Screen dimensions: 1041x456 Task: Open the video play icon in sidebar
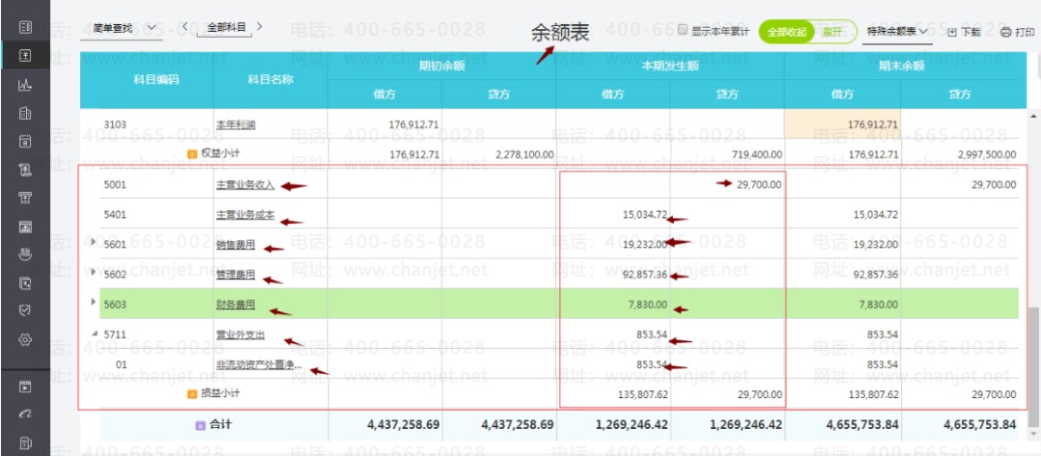(x=25, y=387)
